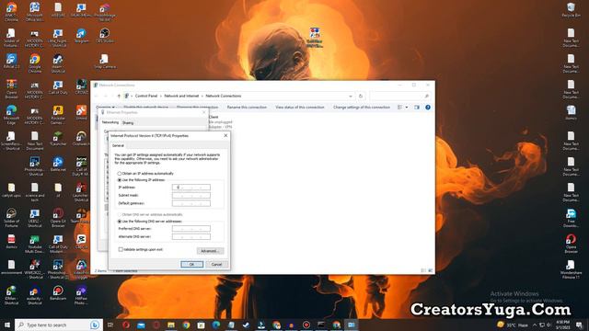The image size is (589, 331).
Task: Open the Organize dropdown in Network Connections
Action: tap(105, 108)
